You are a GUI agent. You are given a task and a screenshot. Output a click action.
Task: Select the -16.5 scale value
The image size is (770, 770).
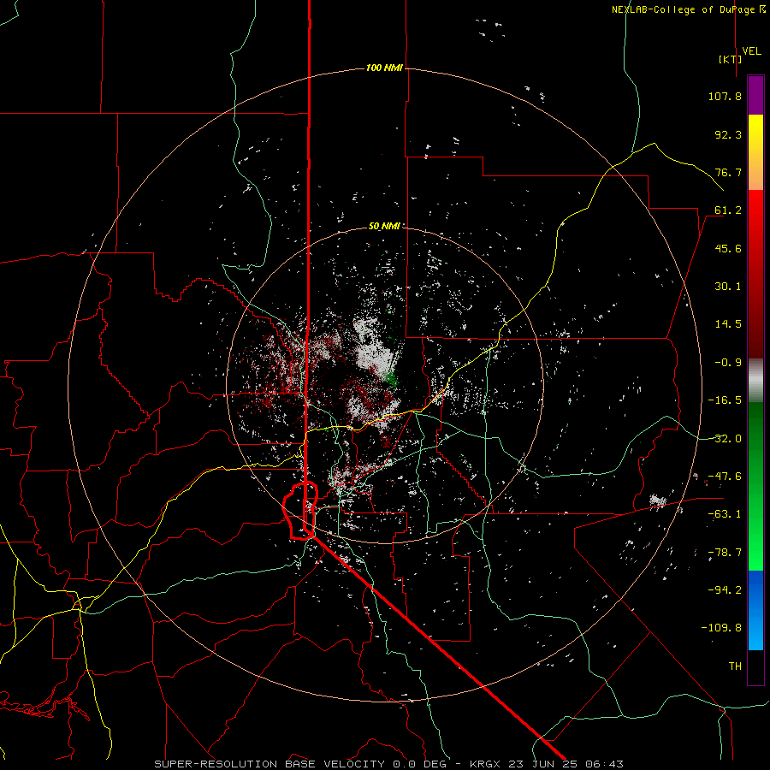point(725,400)
